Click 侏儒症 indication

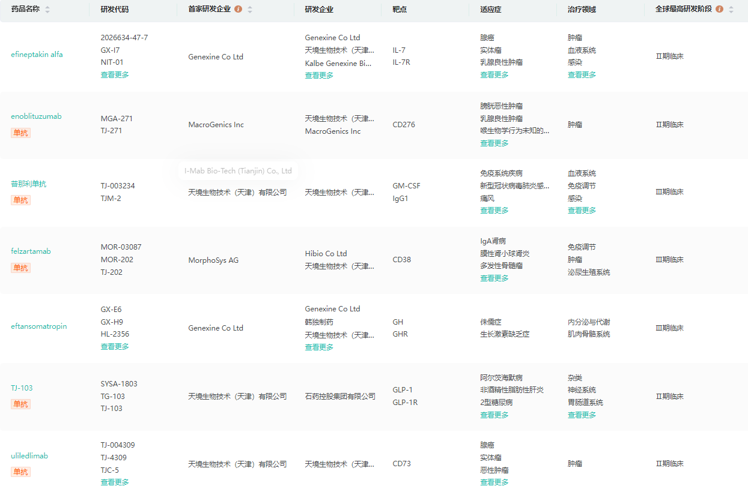(x=491, y=322)
